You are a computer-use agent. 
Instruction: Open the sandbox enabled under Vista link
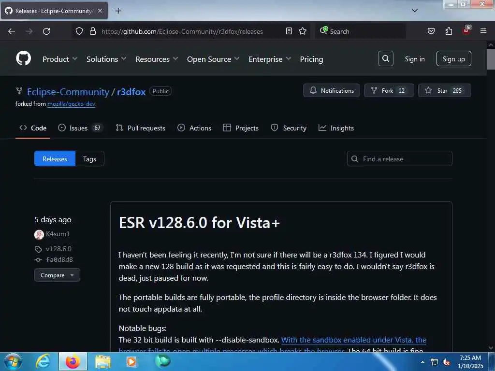[353, 340]
